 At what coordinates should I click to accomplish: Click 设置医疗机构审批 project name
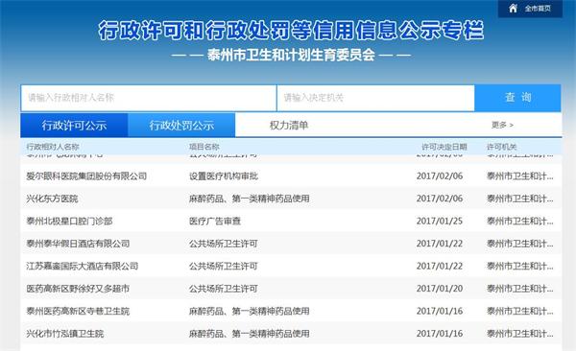(224, 176)
